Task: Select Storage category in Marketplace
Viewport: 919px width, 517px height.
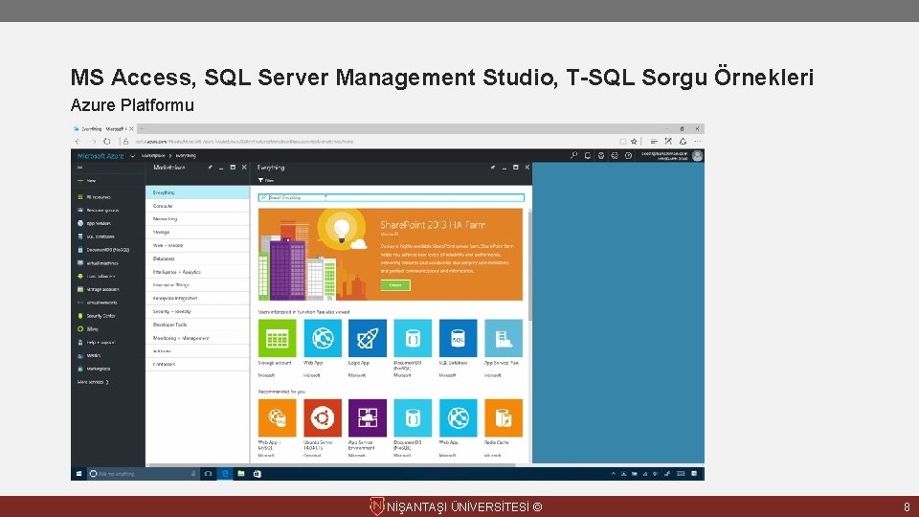Action: pos(197,232)
